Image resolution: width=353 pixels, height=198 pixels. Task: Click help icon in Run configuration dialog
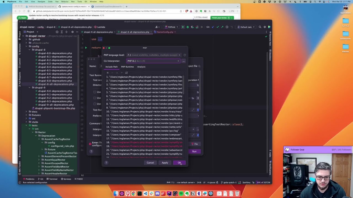tap(91, 152)
